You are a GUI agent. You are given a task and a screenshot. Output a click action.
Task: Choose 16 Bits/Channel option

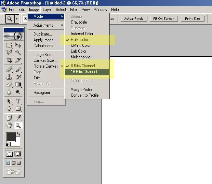click(87, 72)
